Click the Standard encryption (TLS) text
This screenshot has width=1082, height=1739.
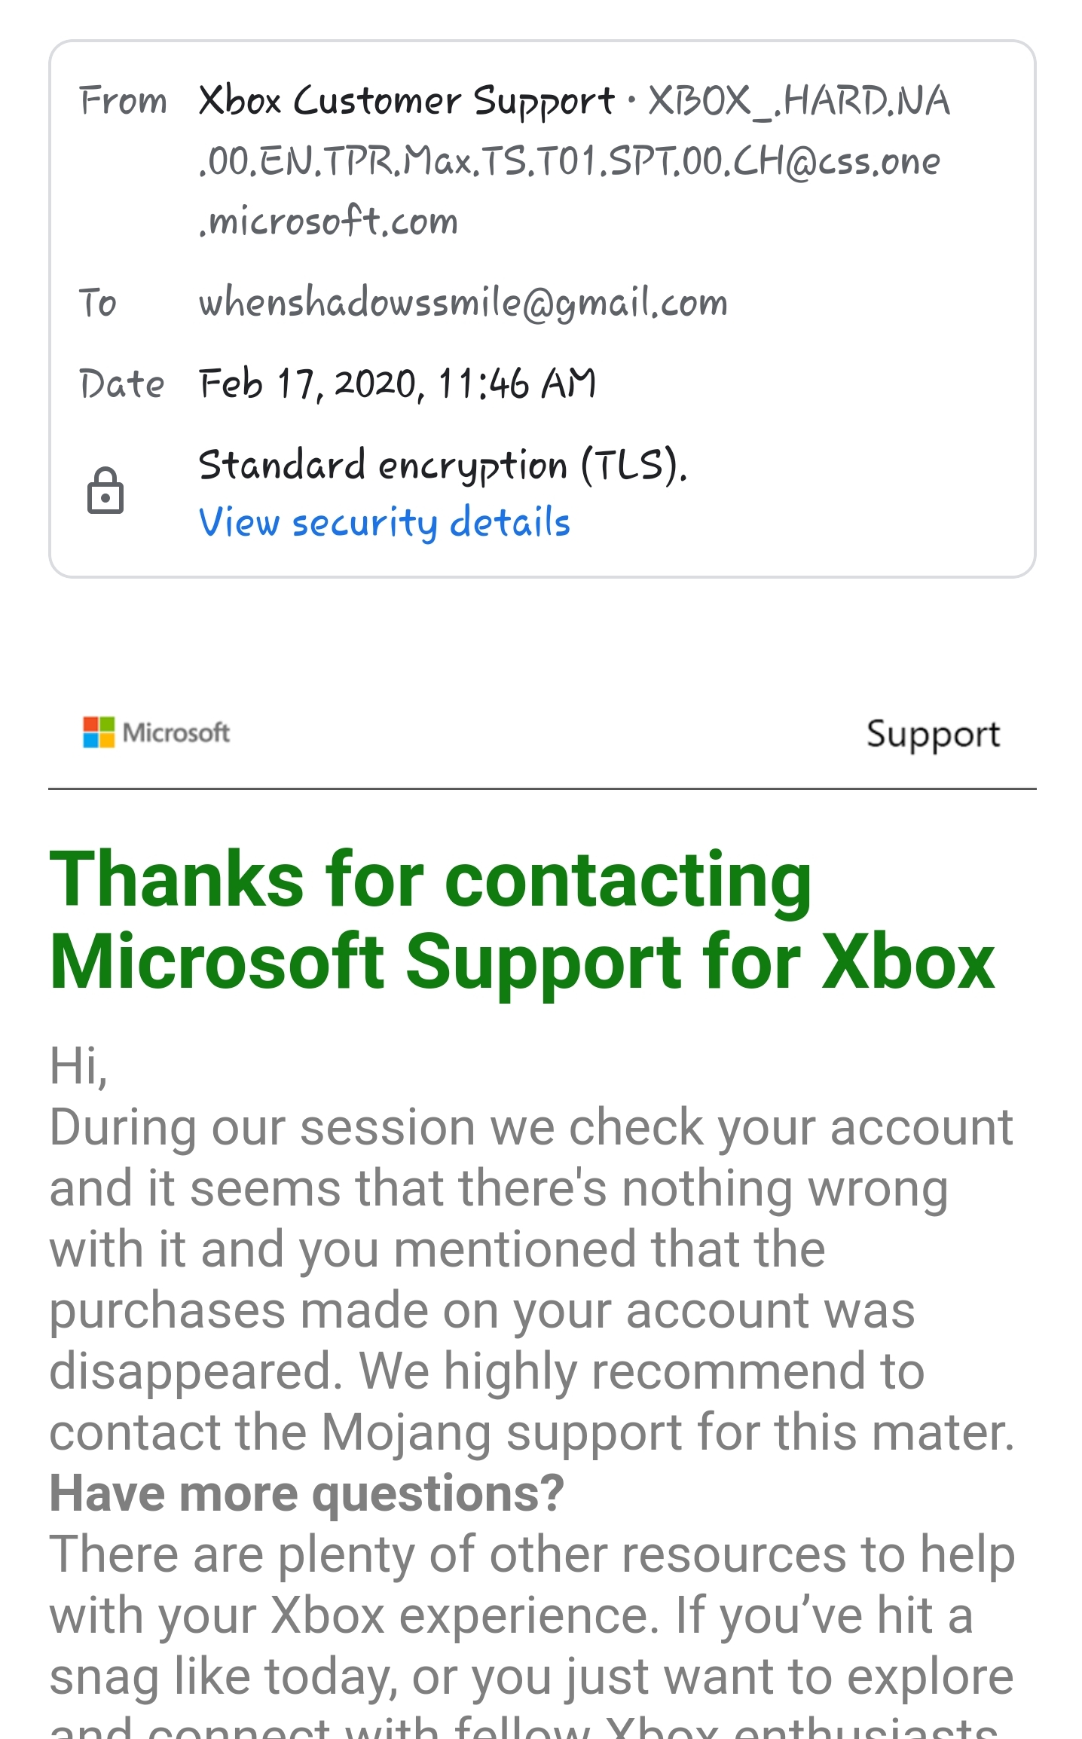pyautogui.click(x=442, y=465)
